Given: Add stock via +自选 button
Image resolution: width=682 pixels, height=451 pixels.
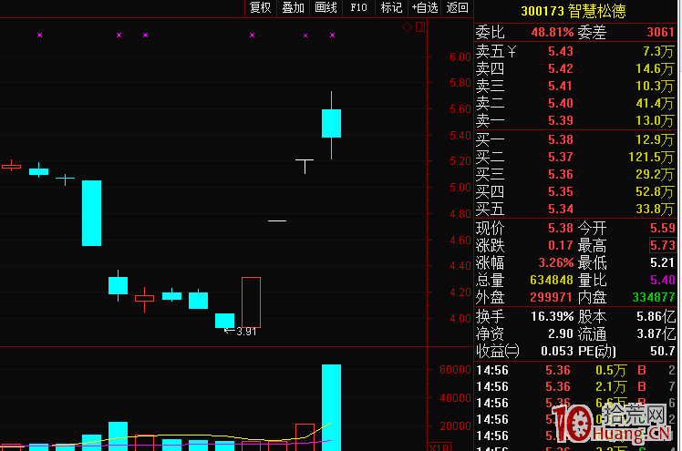Looking at the screenshot, I should [425, 8].
